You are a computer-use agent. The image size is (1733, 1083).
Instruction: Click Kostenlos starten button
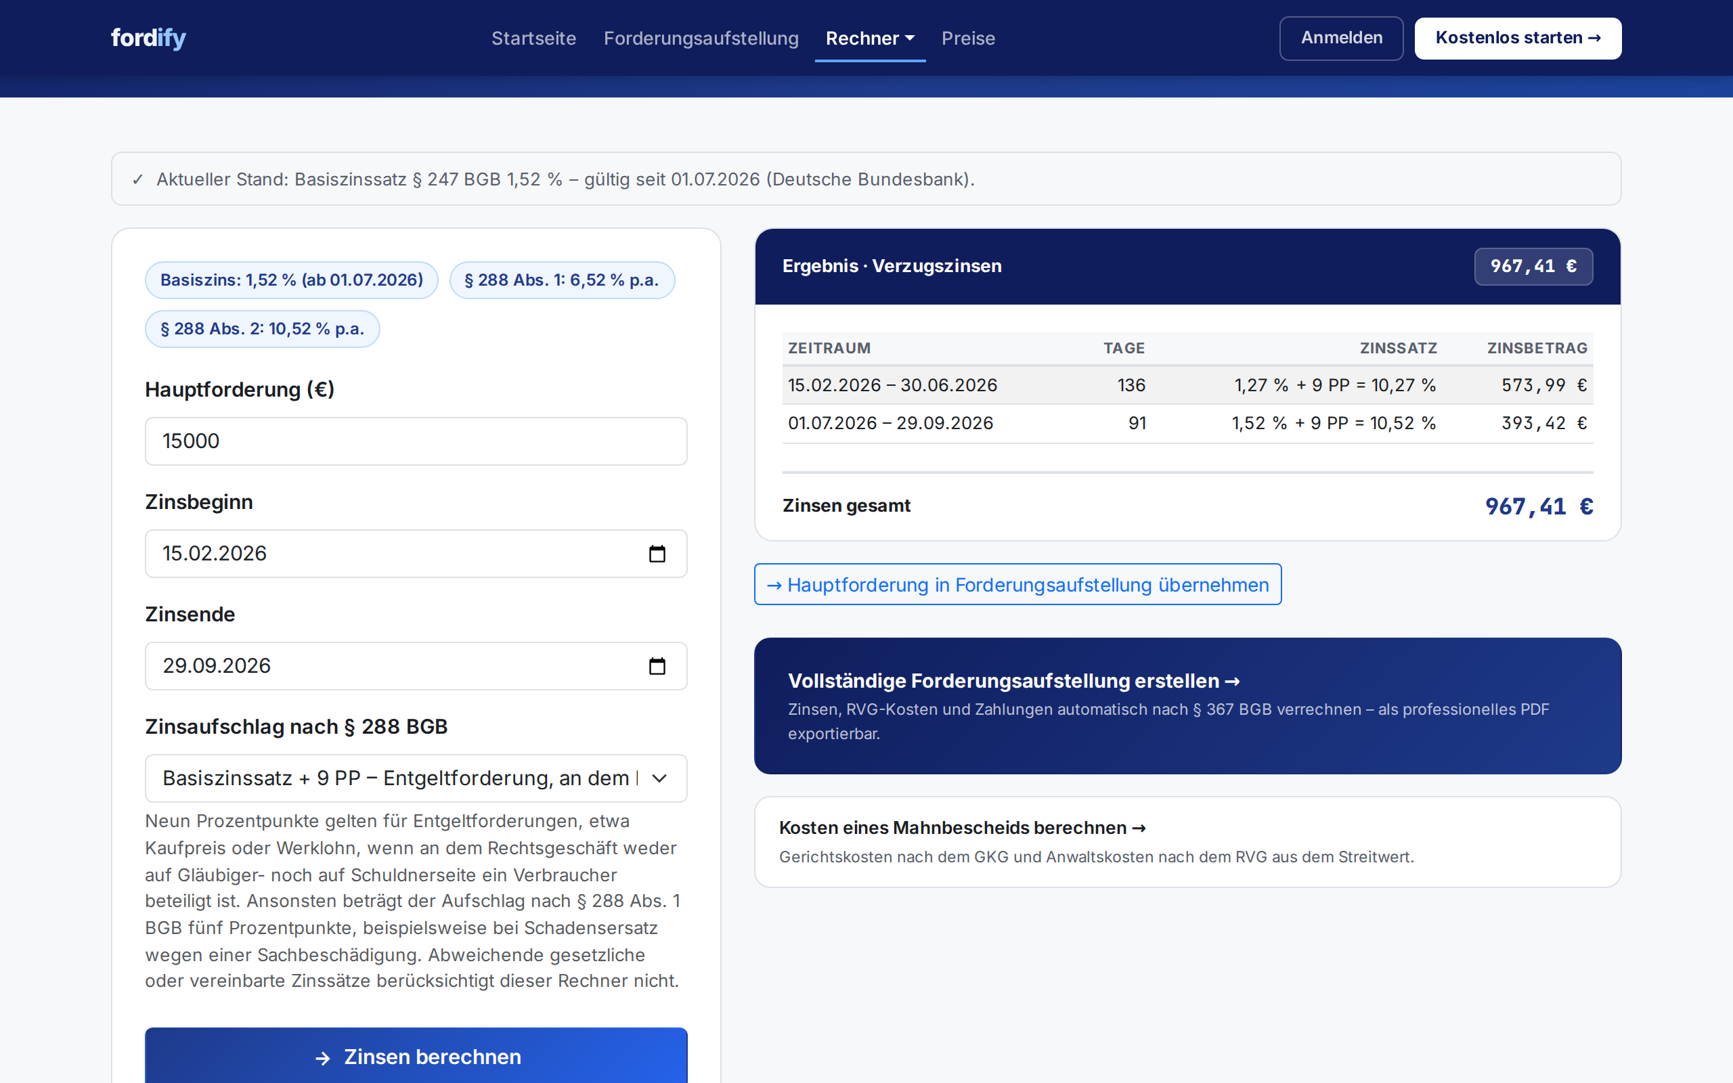click(1518, 38)
